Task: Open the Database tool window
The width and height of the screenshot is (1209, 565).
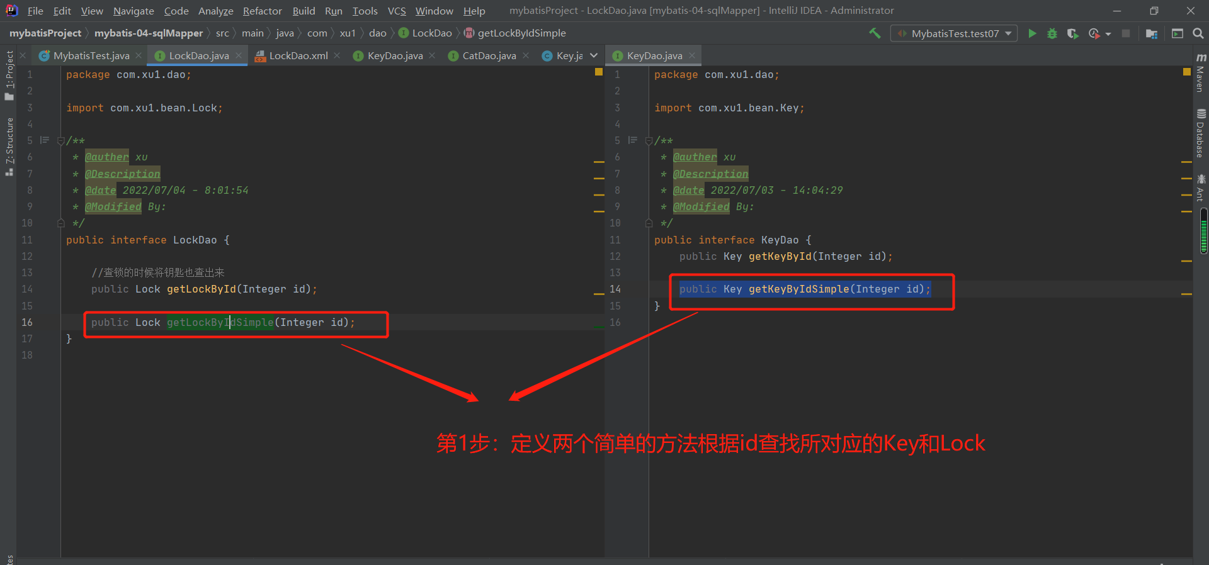Action: pos(1201,133)
